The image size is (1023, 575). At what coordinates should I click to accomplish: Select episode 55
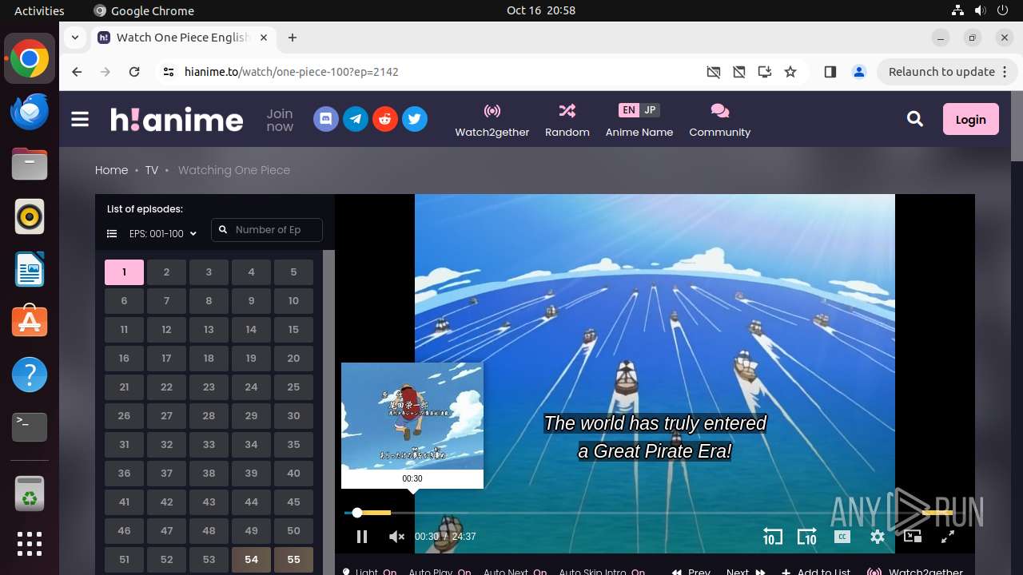pyautogui.click(x=293, y=560)
